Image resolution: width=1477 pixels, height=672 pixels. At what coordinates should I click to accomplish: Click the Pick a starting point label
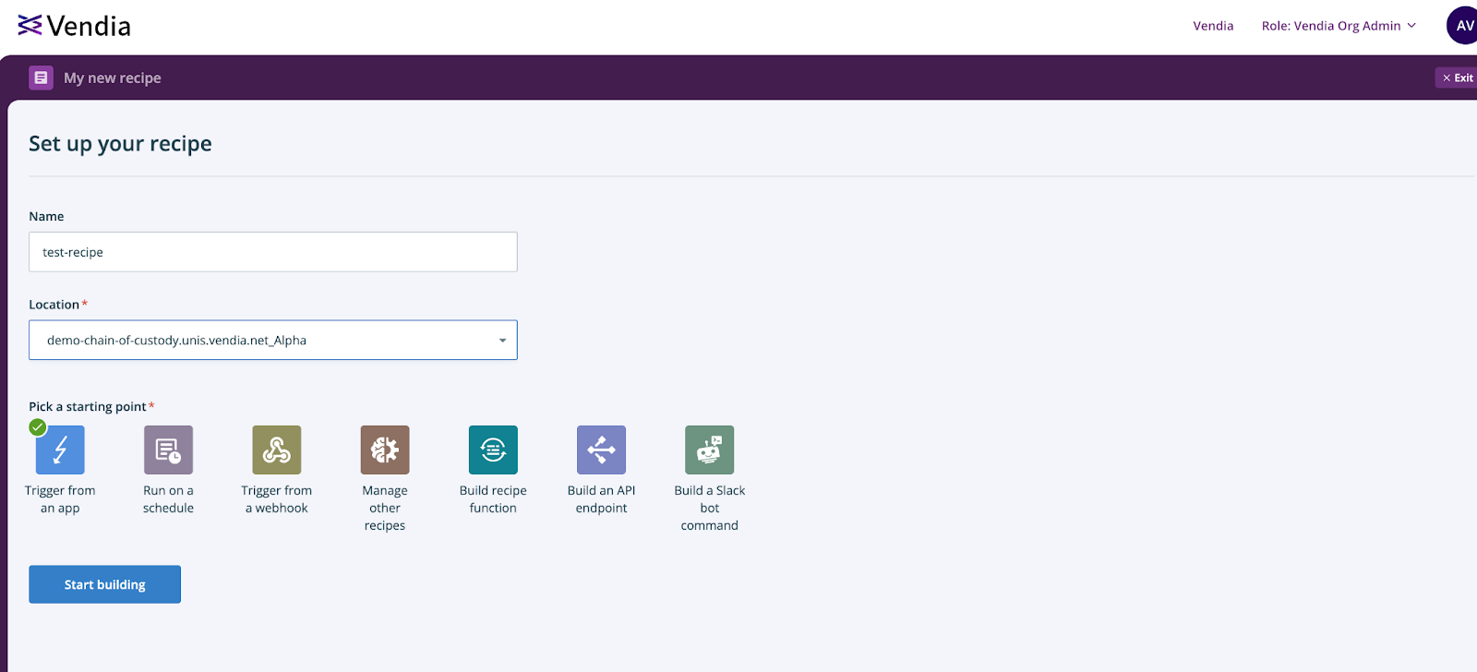click(88, 406)
